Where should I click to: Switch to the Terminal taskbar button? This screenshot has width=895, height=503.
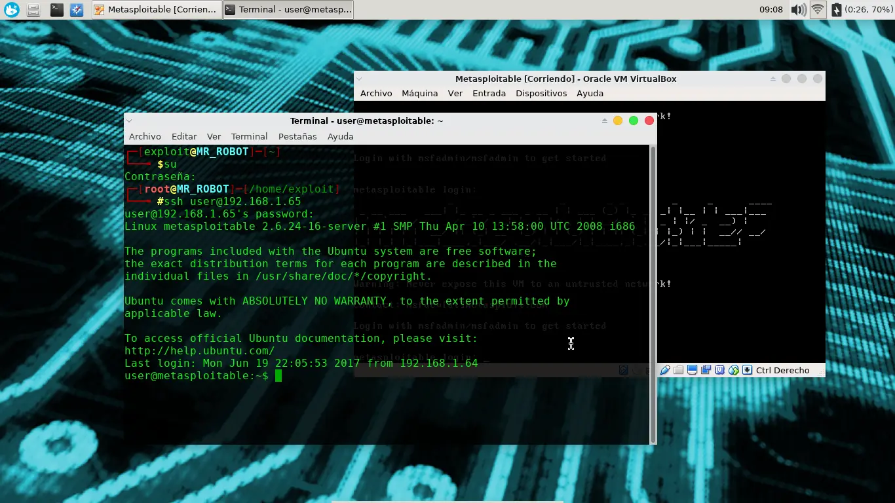(288, 10)
